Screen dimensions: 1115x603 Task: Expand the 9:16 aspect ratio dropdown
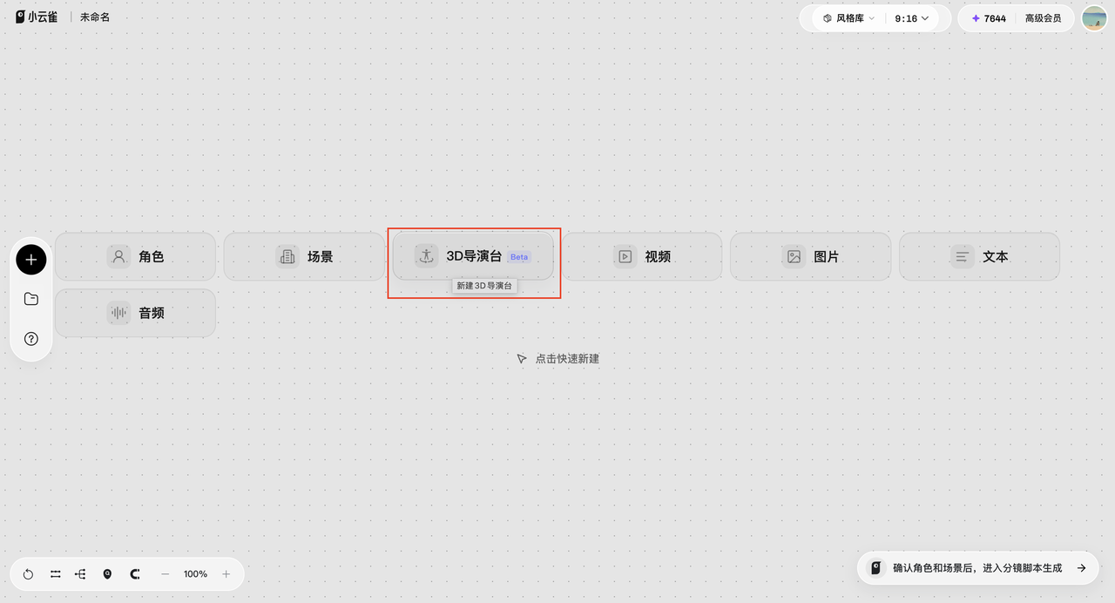pos(911,18)
